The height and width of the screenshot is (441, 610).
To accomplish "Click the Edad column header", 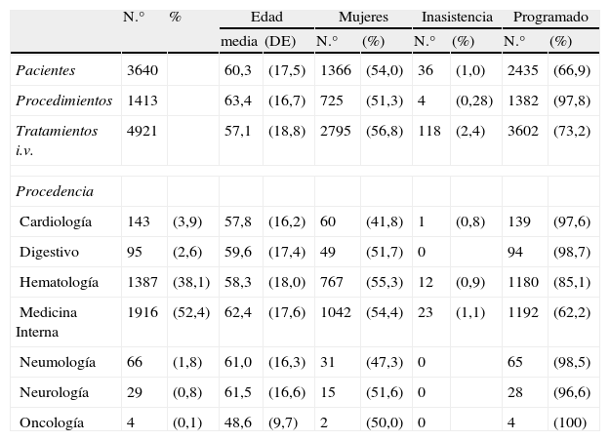I will 266,18.
